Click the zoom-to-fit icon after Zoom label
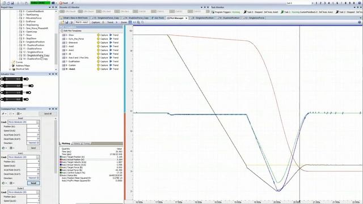 (130, 22)
